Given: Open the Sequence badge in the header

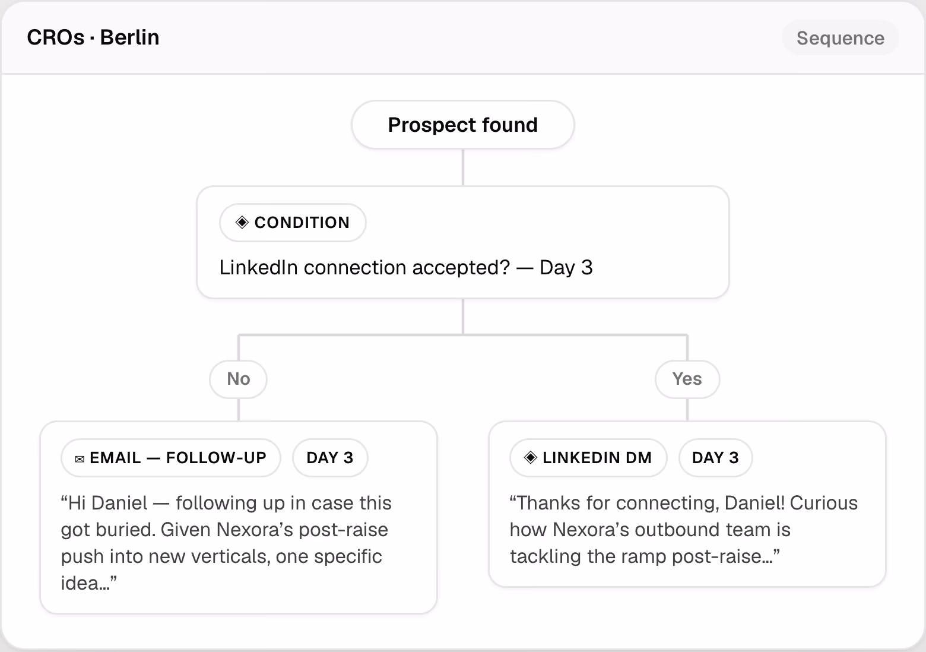Looking at the screenshot, I should (840, 38).
